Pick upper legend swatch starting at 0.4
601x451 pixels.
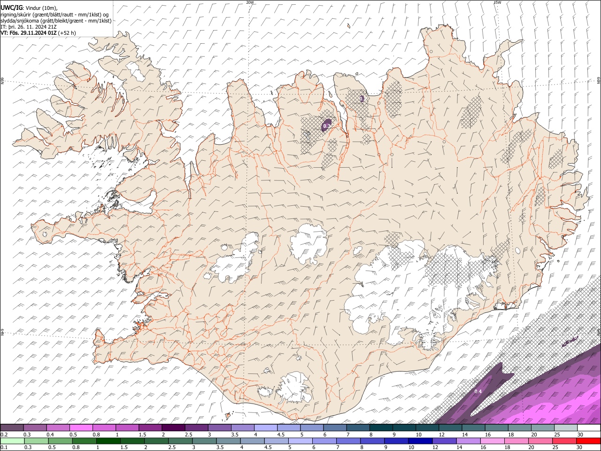pyautogui.click(x=58, y=428)
